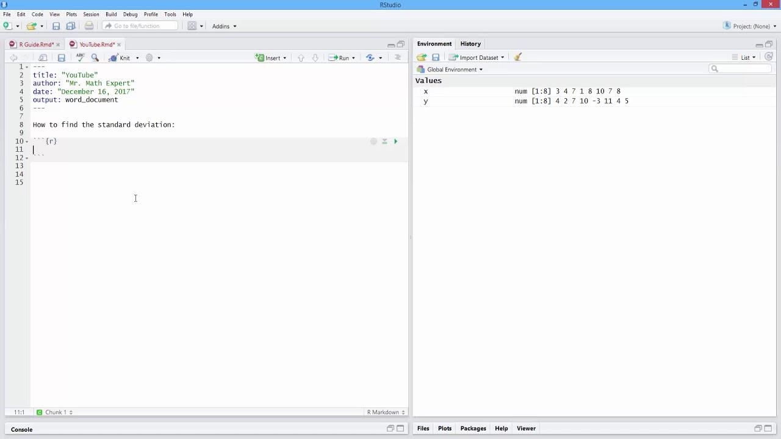Click the chunk options gear on line 10
The height and width of the screenshot is (439, 781).
point(373,141)
